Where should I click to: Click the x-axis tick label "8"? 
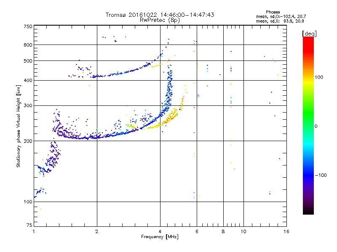[x=223, y=231]
